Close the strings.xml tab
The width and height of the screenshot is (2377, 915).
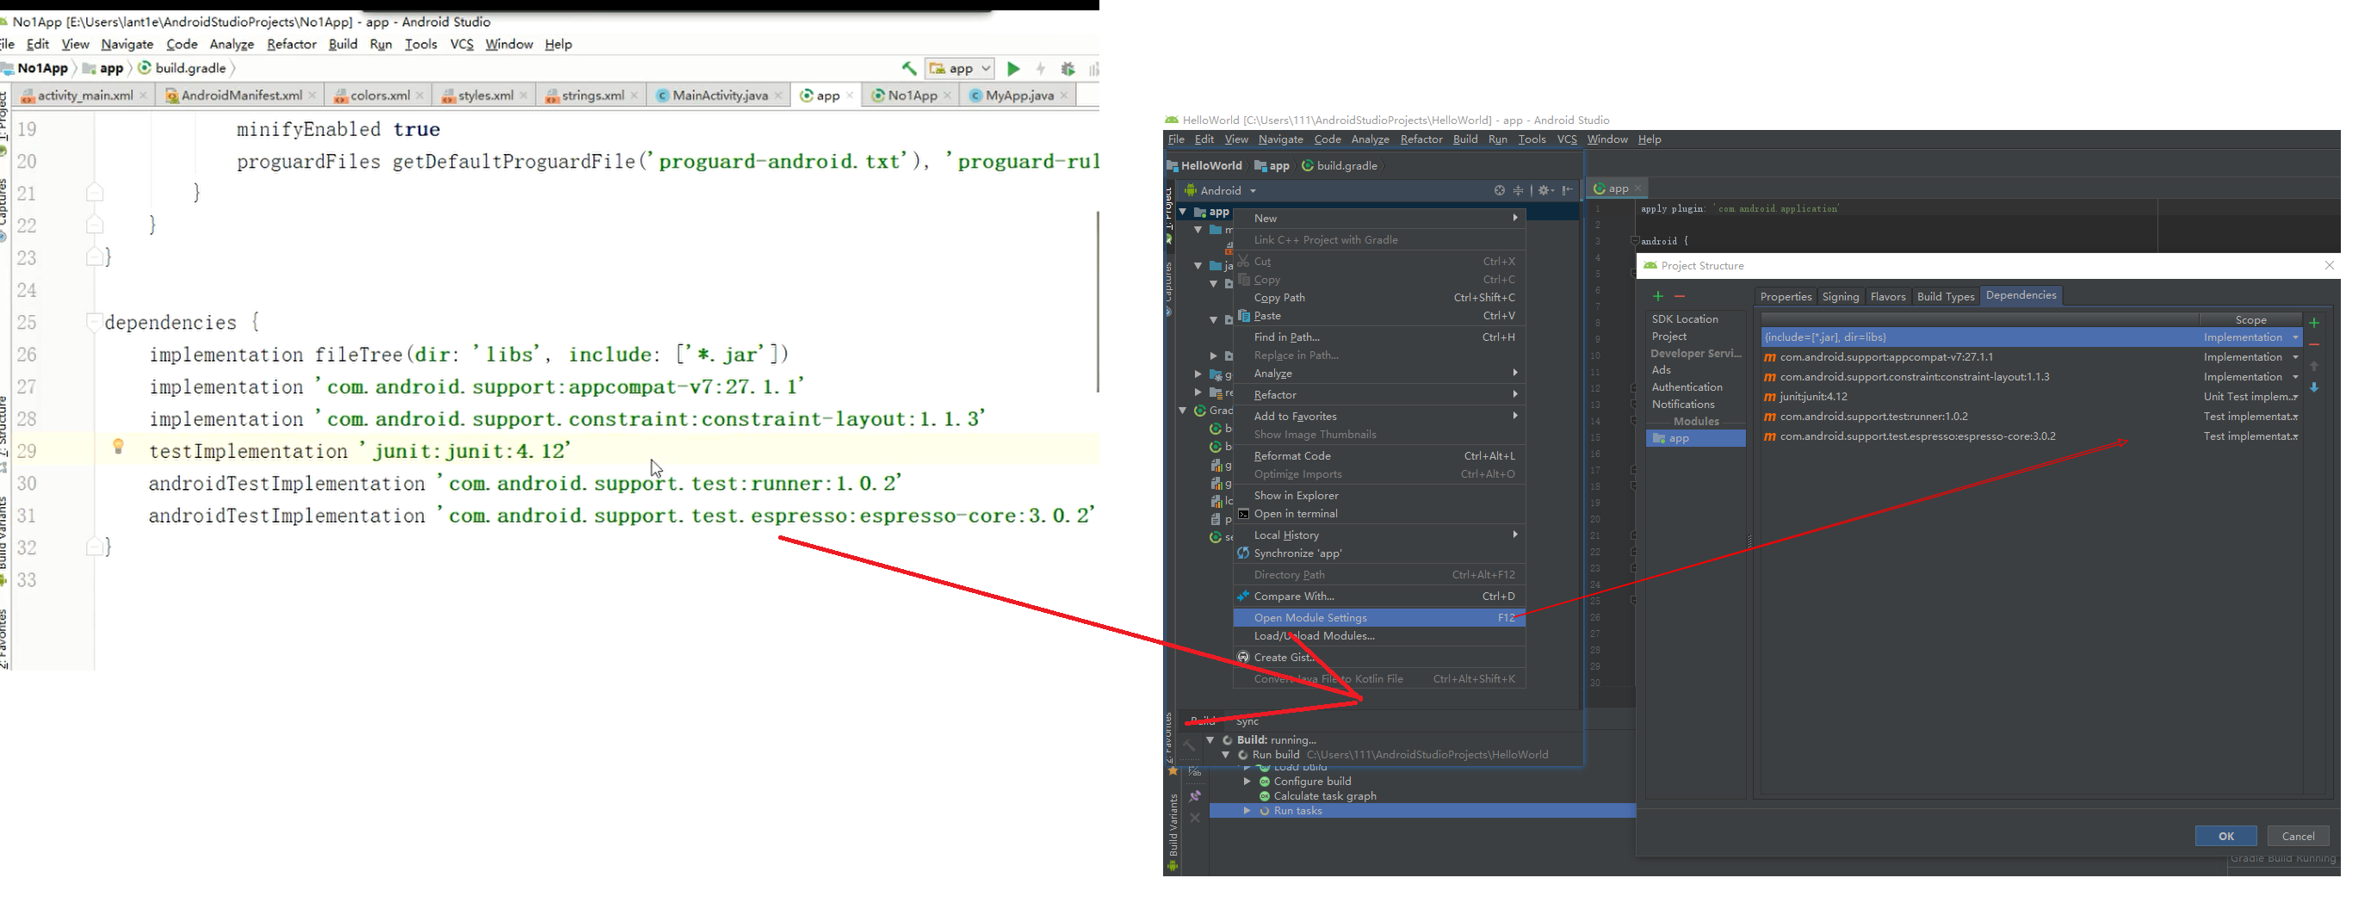point(634,95)
